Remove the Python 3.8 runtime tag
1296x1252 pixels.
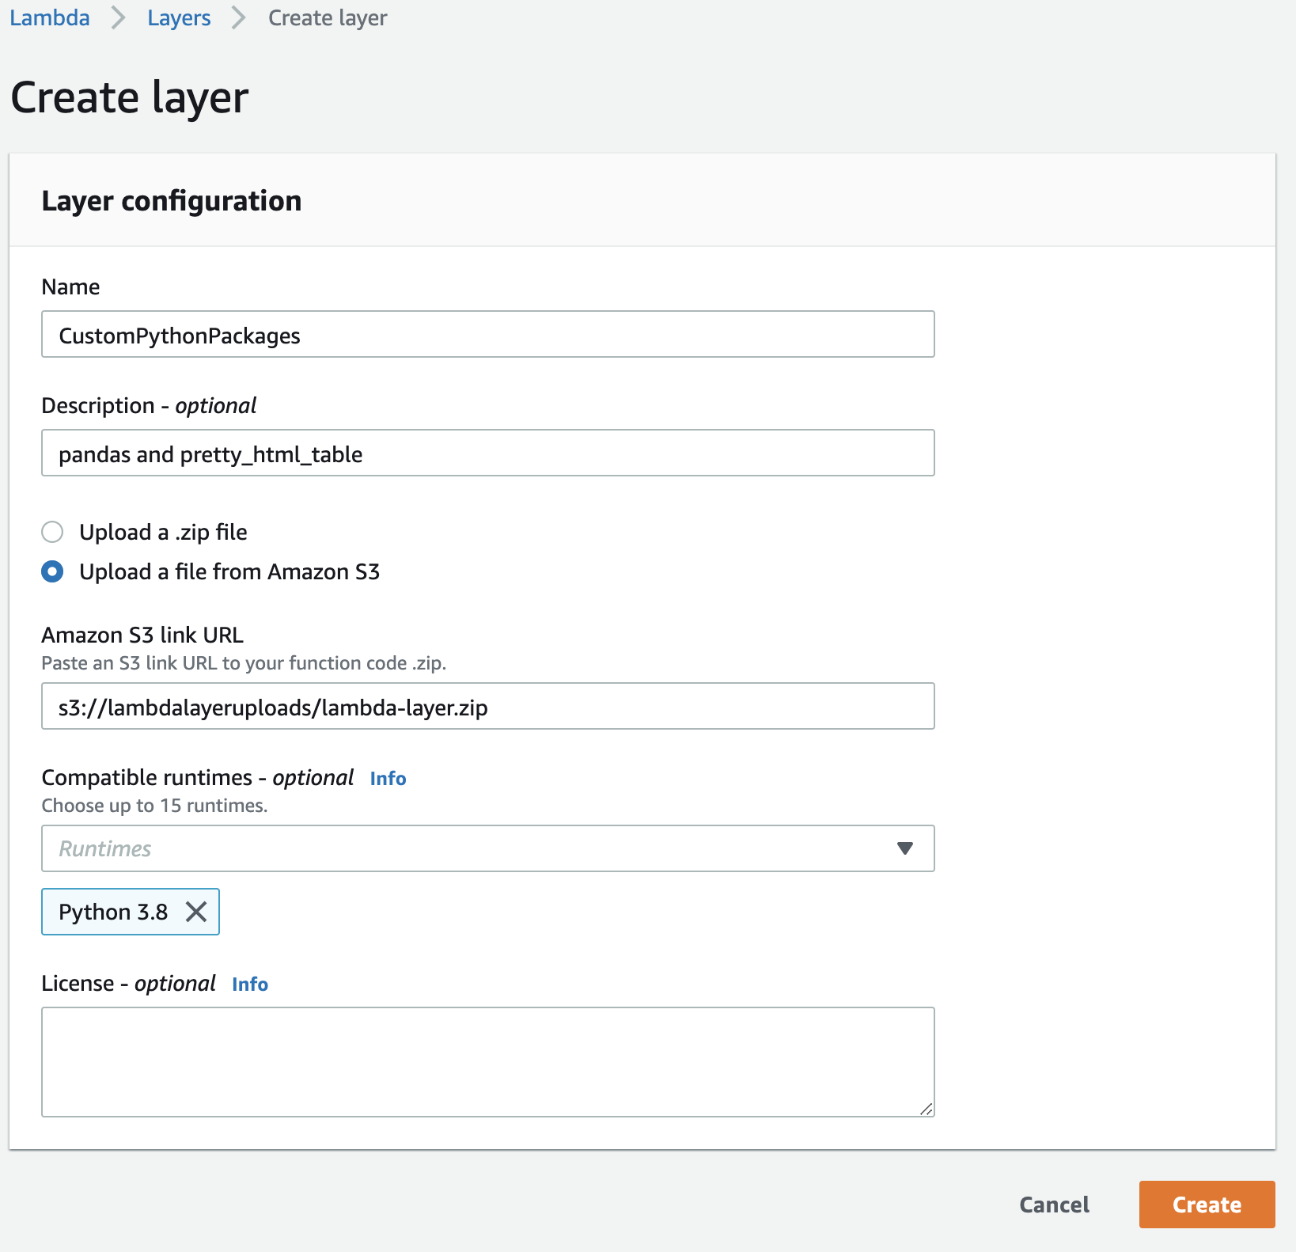(x=196, y=912)
